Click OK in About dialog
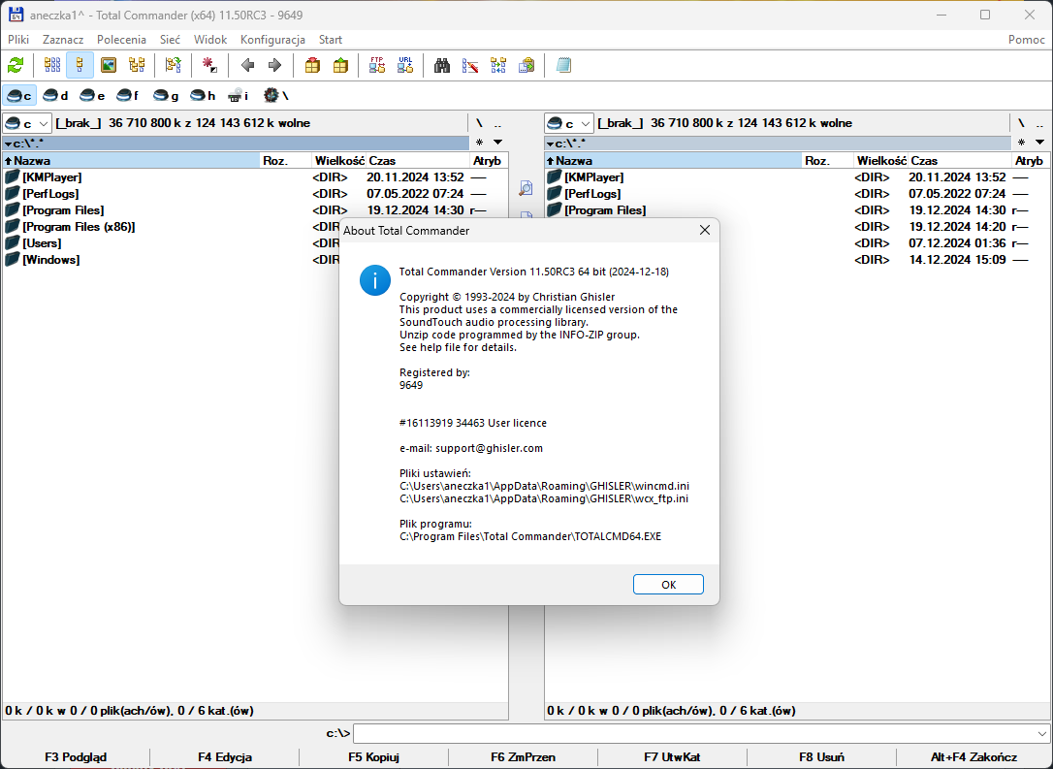1053x769 pixels. (668, 585)
